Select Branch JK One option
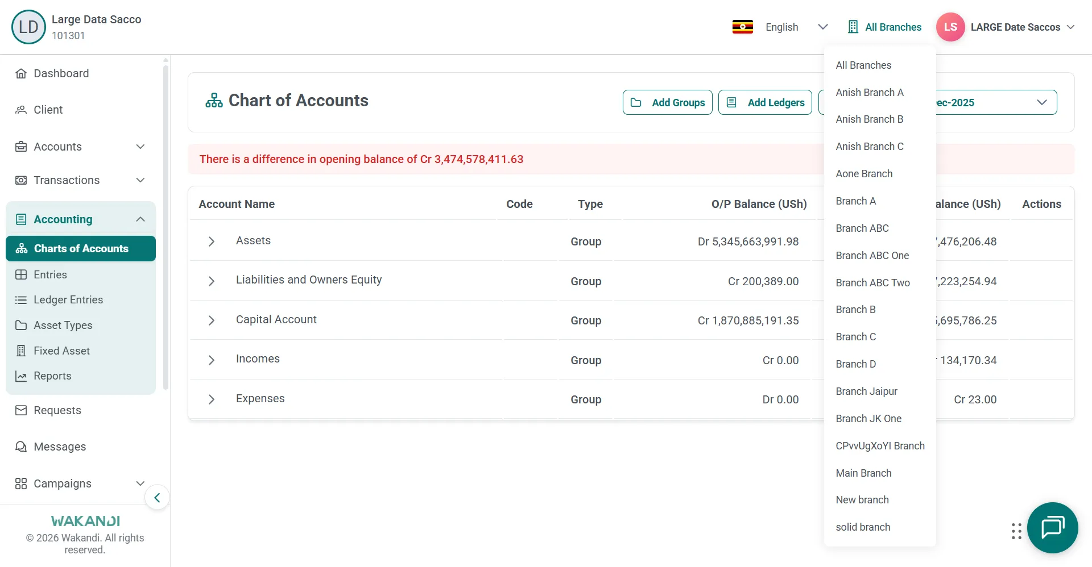Screen dimensions: 1092x567 pos(880,419)
